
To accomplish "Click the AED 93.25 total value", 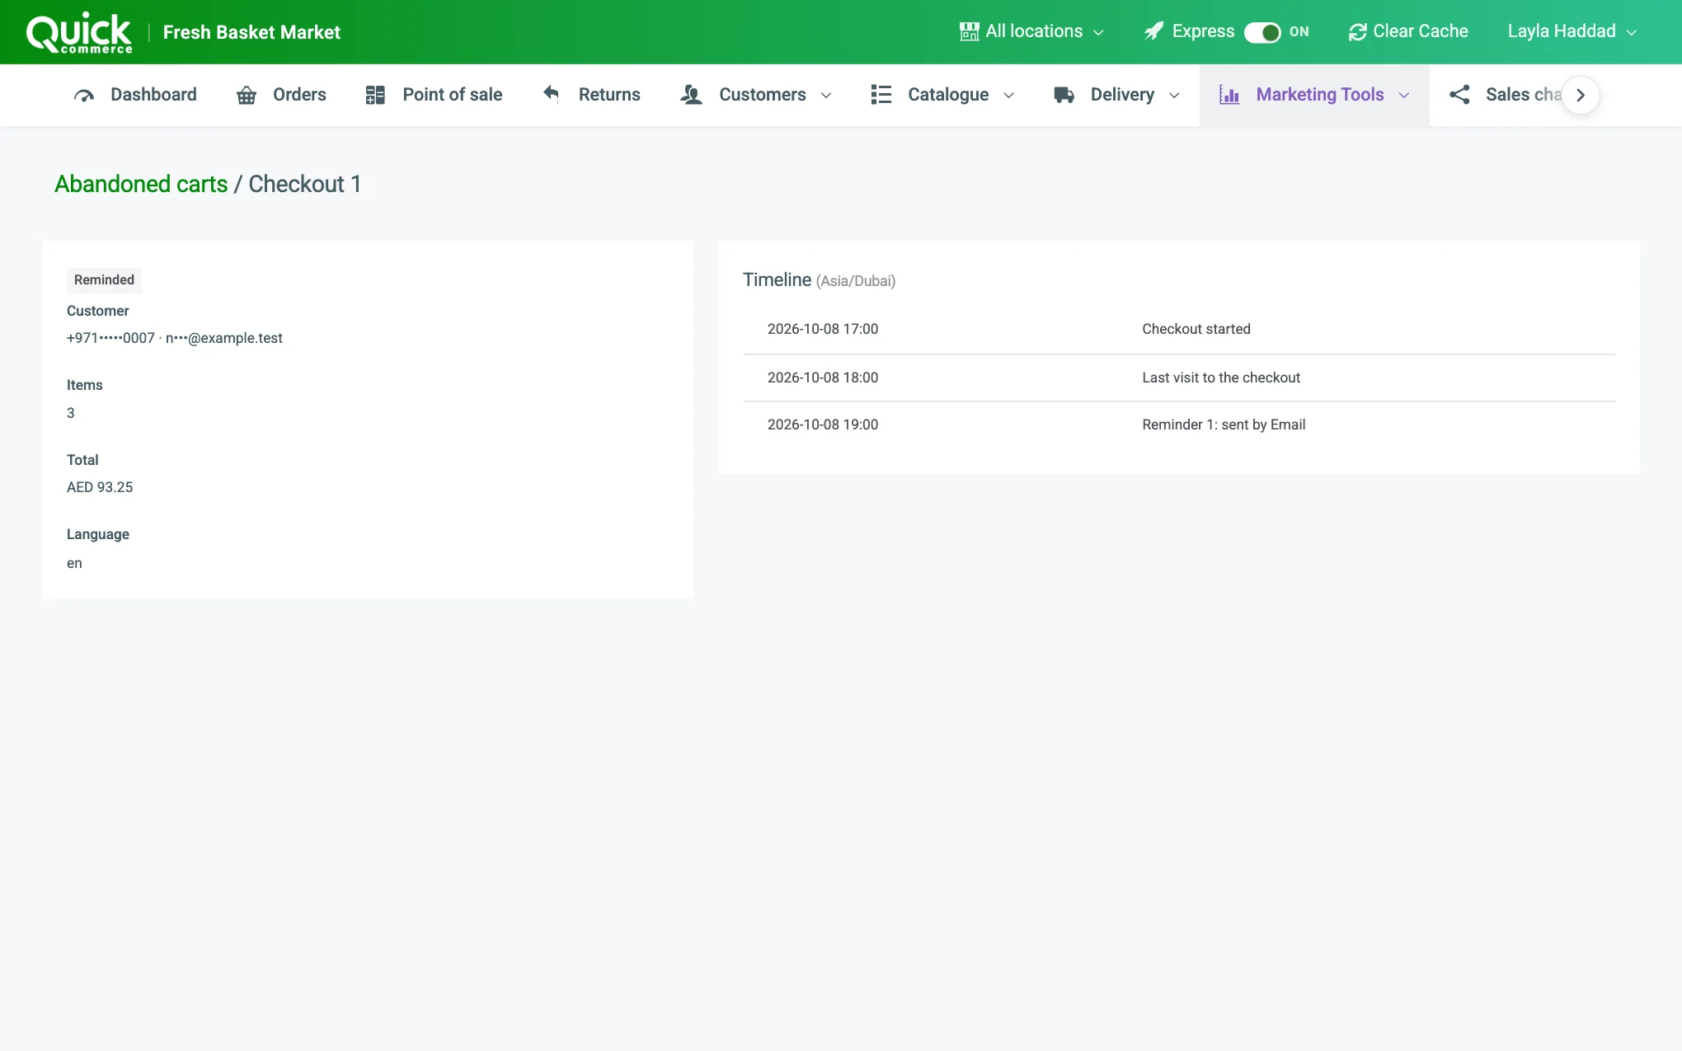I will point(100,487).
